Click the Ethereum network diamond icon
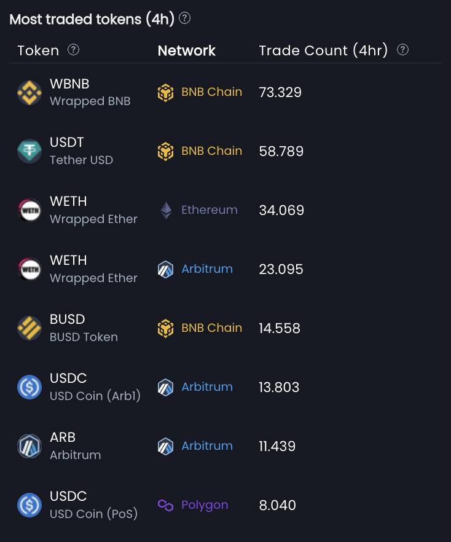This screenshot has width=451, height=542. (167, 210)
